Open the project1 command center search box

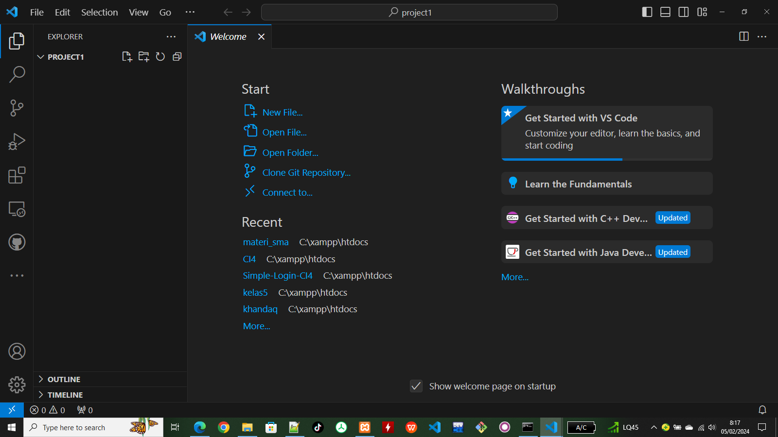point(409,12)
